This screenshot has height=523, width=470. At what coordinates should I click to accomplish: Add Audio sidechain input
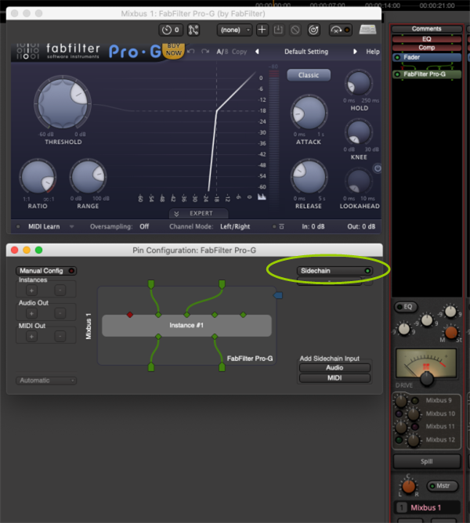pyautogui.click(x=334, y=367)
